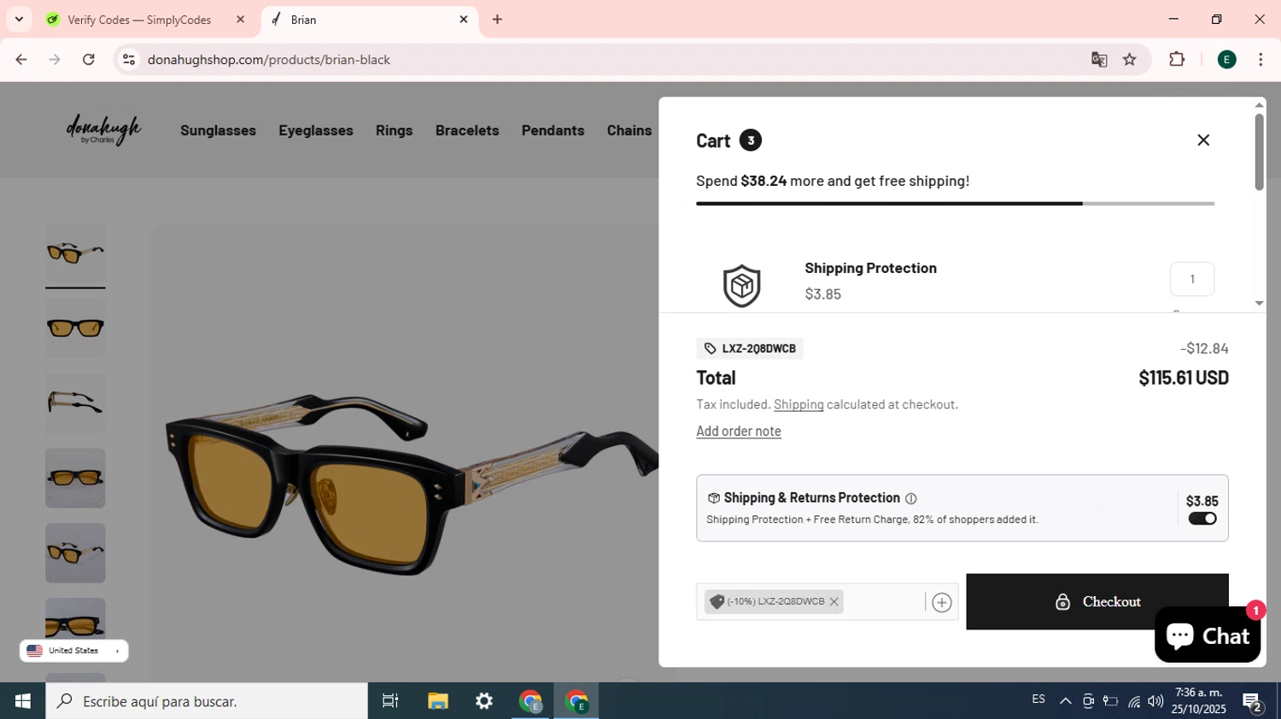
Task: Select the third side-view thumbnail
Action: point(75,403)
